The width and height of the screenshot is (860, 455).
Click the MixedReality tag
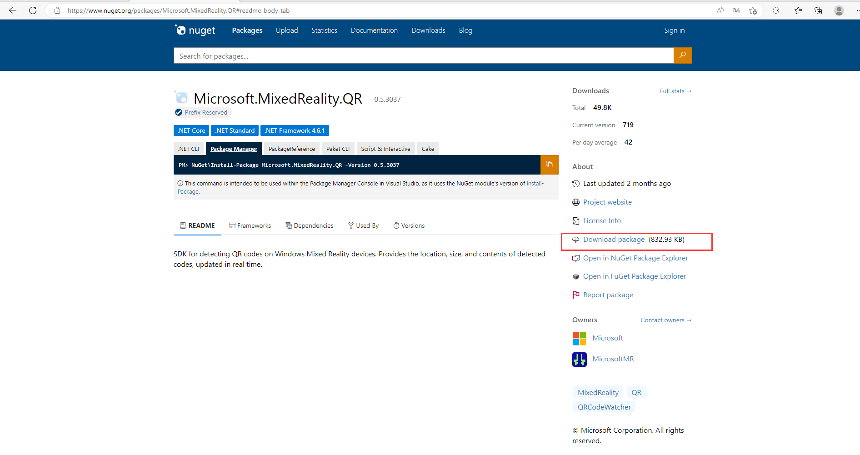[598, 392]
